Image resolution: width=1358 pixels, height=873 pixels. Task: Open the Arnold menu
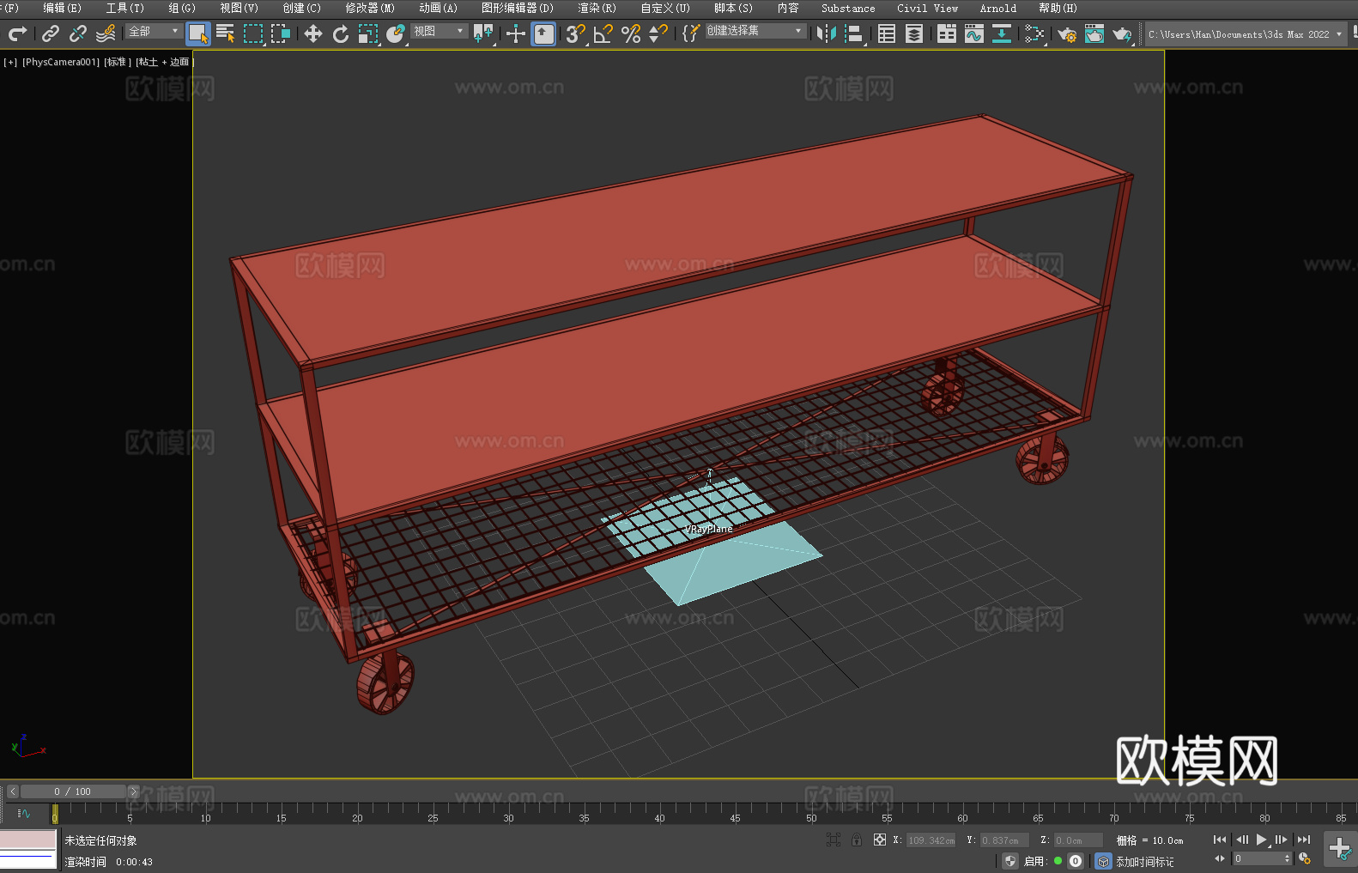point(997,8)
